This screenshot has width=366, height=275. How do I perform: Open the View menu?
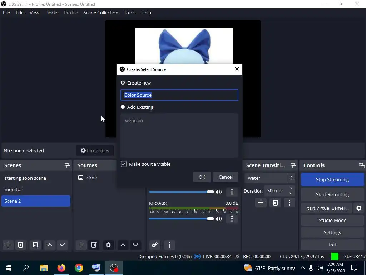coord(34,13)
